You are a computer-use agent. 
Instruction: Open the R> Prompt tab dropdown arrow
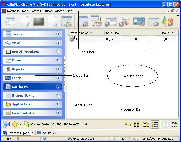click(58, 133)
